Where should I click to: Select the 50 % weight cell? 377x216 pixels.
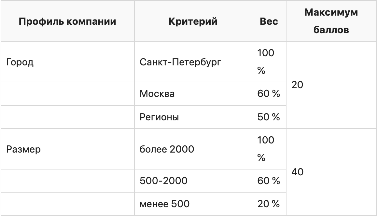(269, 117)
